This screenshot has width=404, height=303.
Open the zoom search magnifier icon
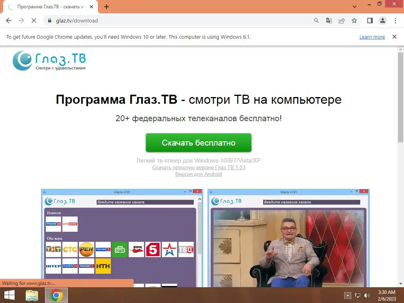coord(316,21)
